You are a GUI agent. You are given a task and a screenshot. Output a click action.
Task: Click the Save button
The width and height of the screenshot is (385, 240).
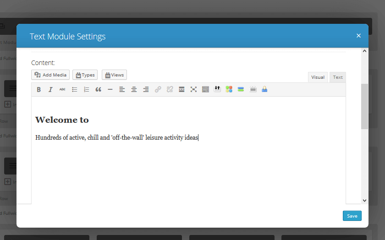click(352, 216)
